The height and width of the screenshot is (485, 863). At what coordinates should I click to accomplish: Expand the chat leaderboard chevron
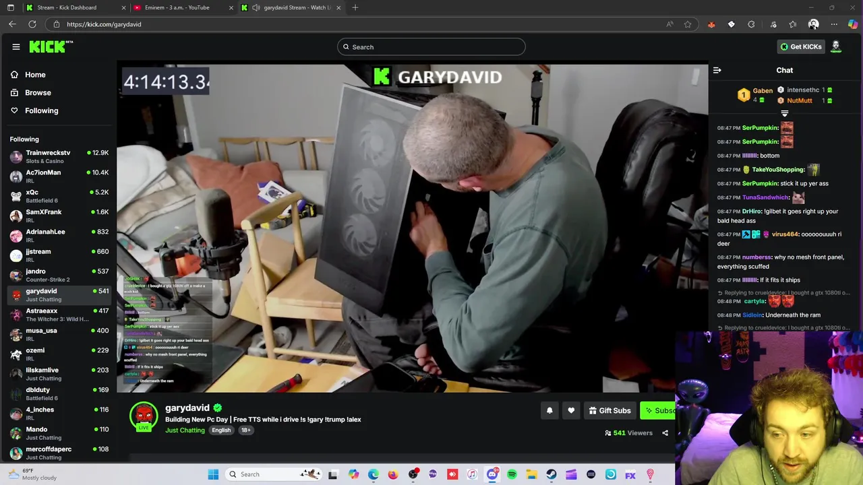coord(785,114)
